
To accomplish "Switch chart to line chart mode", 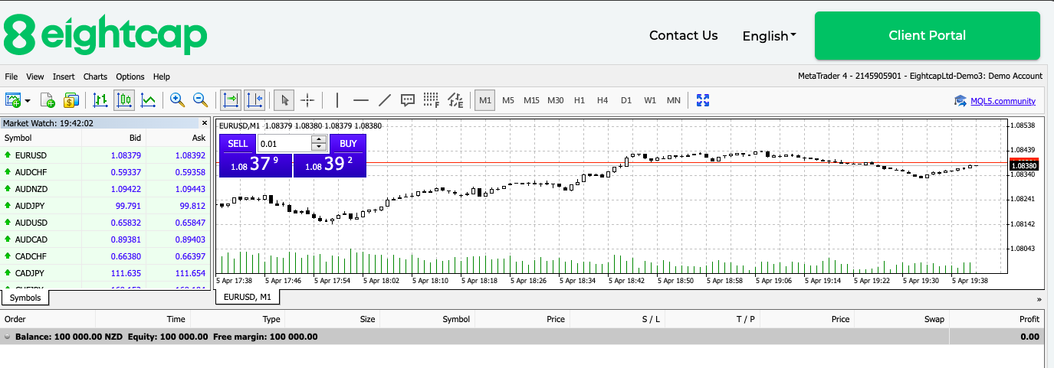I will pos(149,99).
